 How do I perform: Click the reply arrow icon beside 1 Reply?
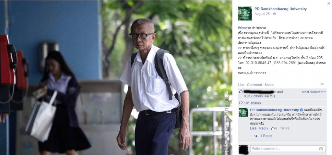(256, 136)
